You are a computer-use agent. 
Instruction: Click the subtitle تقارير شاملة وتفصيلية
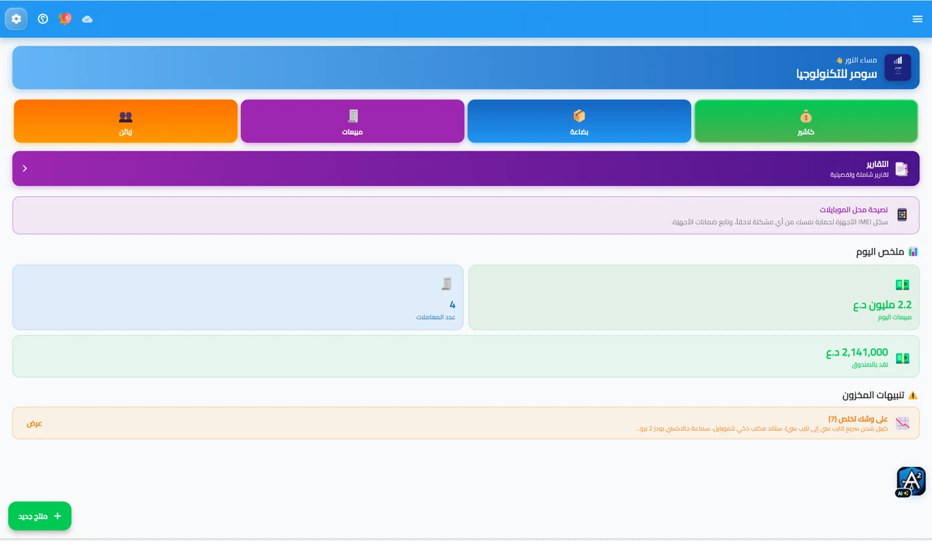click(x=859, y=175)
